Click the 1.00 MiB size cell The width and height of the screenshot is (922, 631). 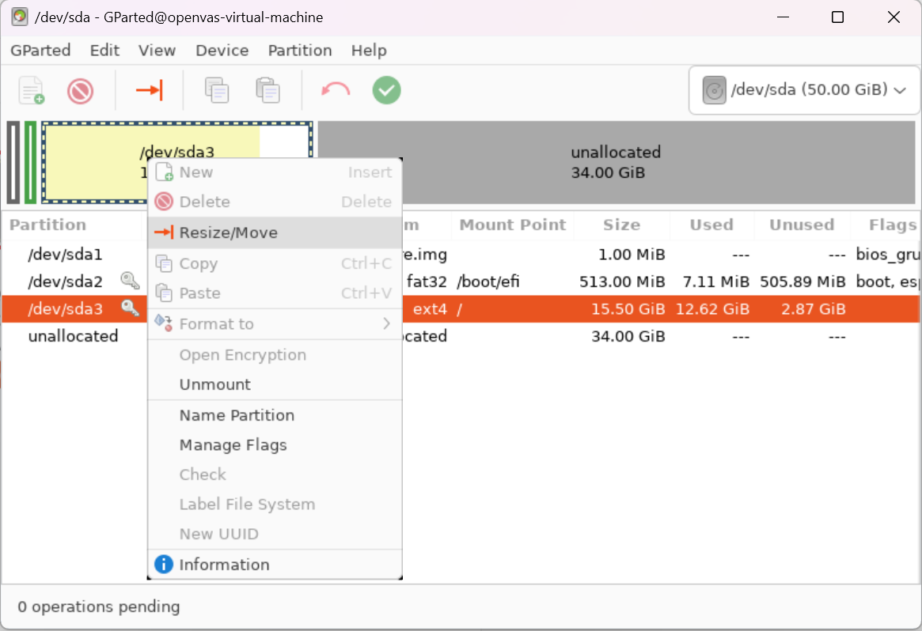632,255
